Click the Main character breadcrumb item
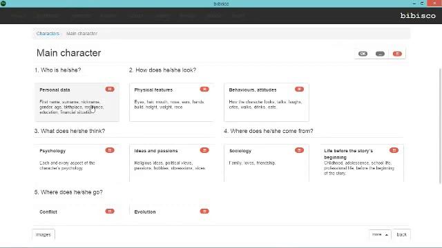The height and width of the screenshot is (248, 442). click(81, 34)
